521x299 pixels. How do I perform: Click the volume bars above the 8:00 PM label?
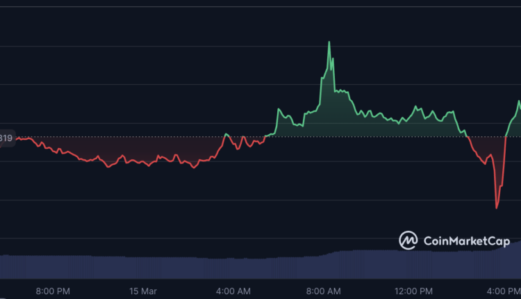[x=52, y=266]
